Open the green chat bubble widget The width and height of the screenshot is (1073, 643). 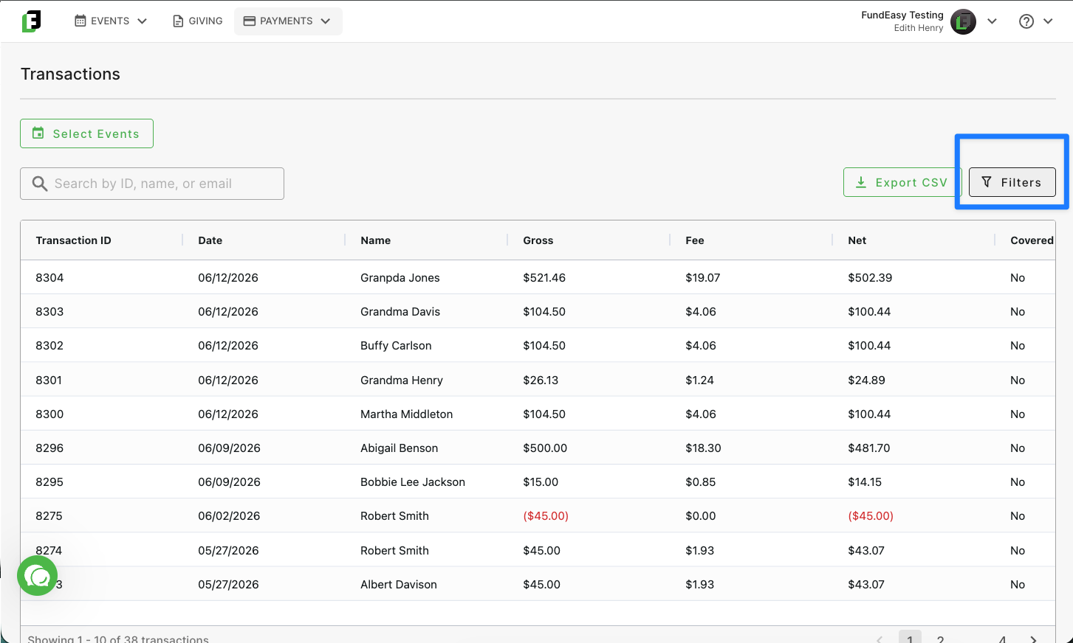click(37, 576)
